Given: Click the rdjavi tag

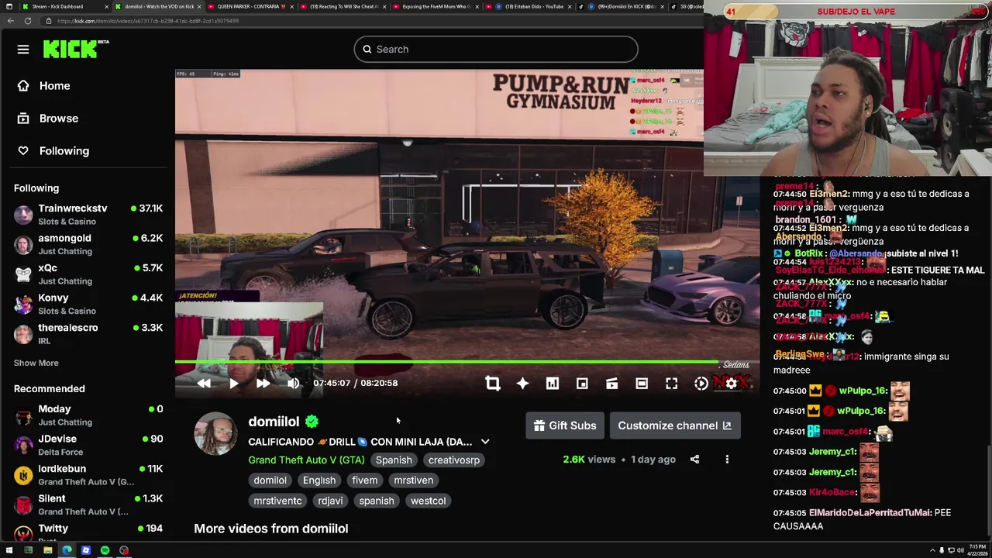Looking at the screenshot, I should [x=330, y=501].
